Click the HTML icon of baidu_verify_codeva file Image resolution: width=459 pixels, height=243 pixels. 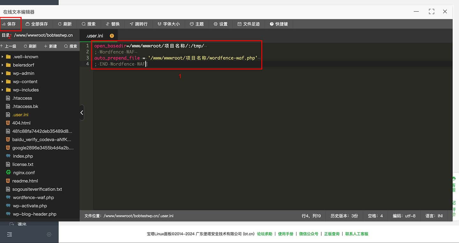click(x=8, y=139)
